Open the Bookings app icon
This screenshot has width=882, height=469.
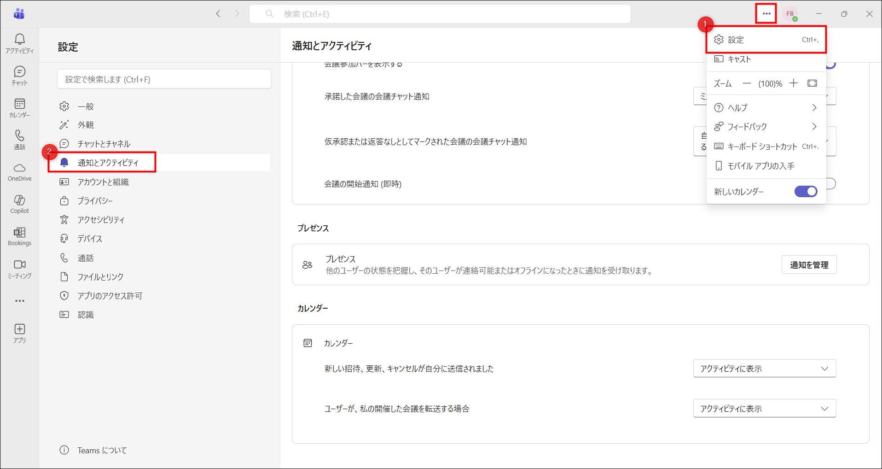(19, 236)
